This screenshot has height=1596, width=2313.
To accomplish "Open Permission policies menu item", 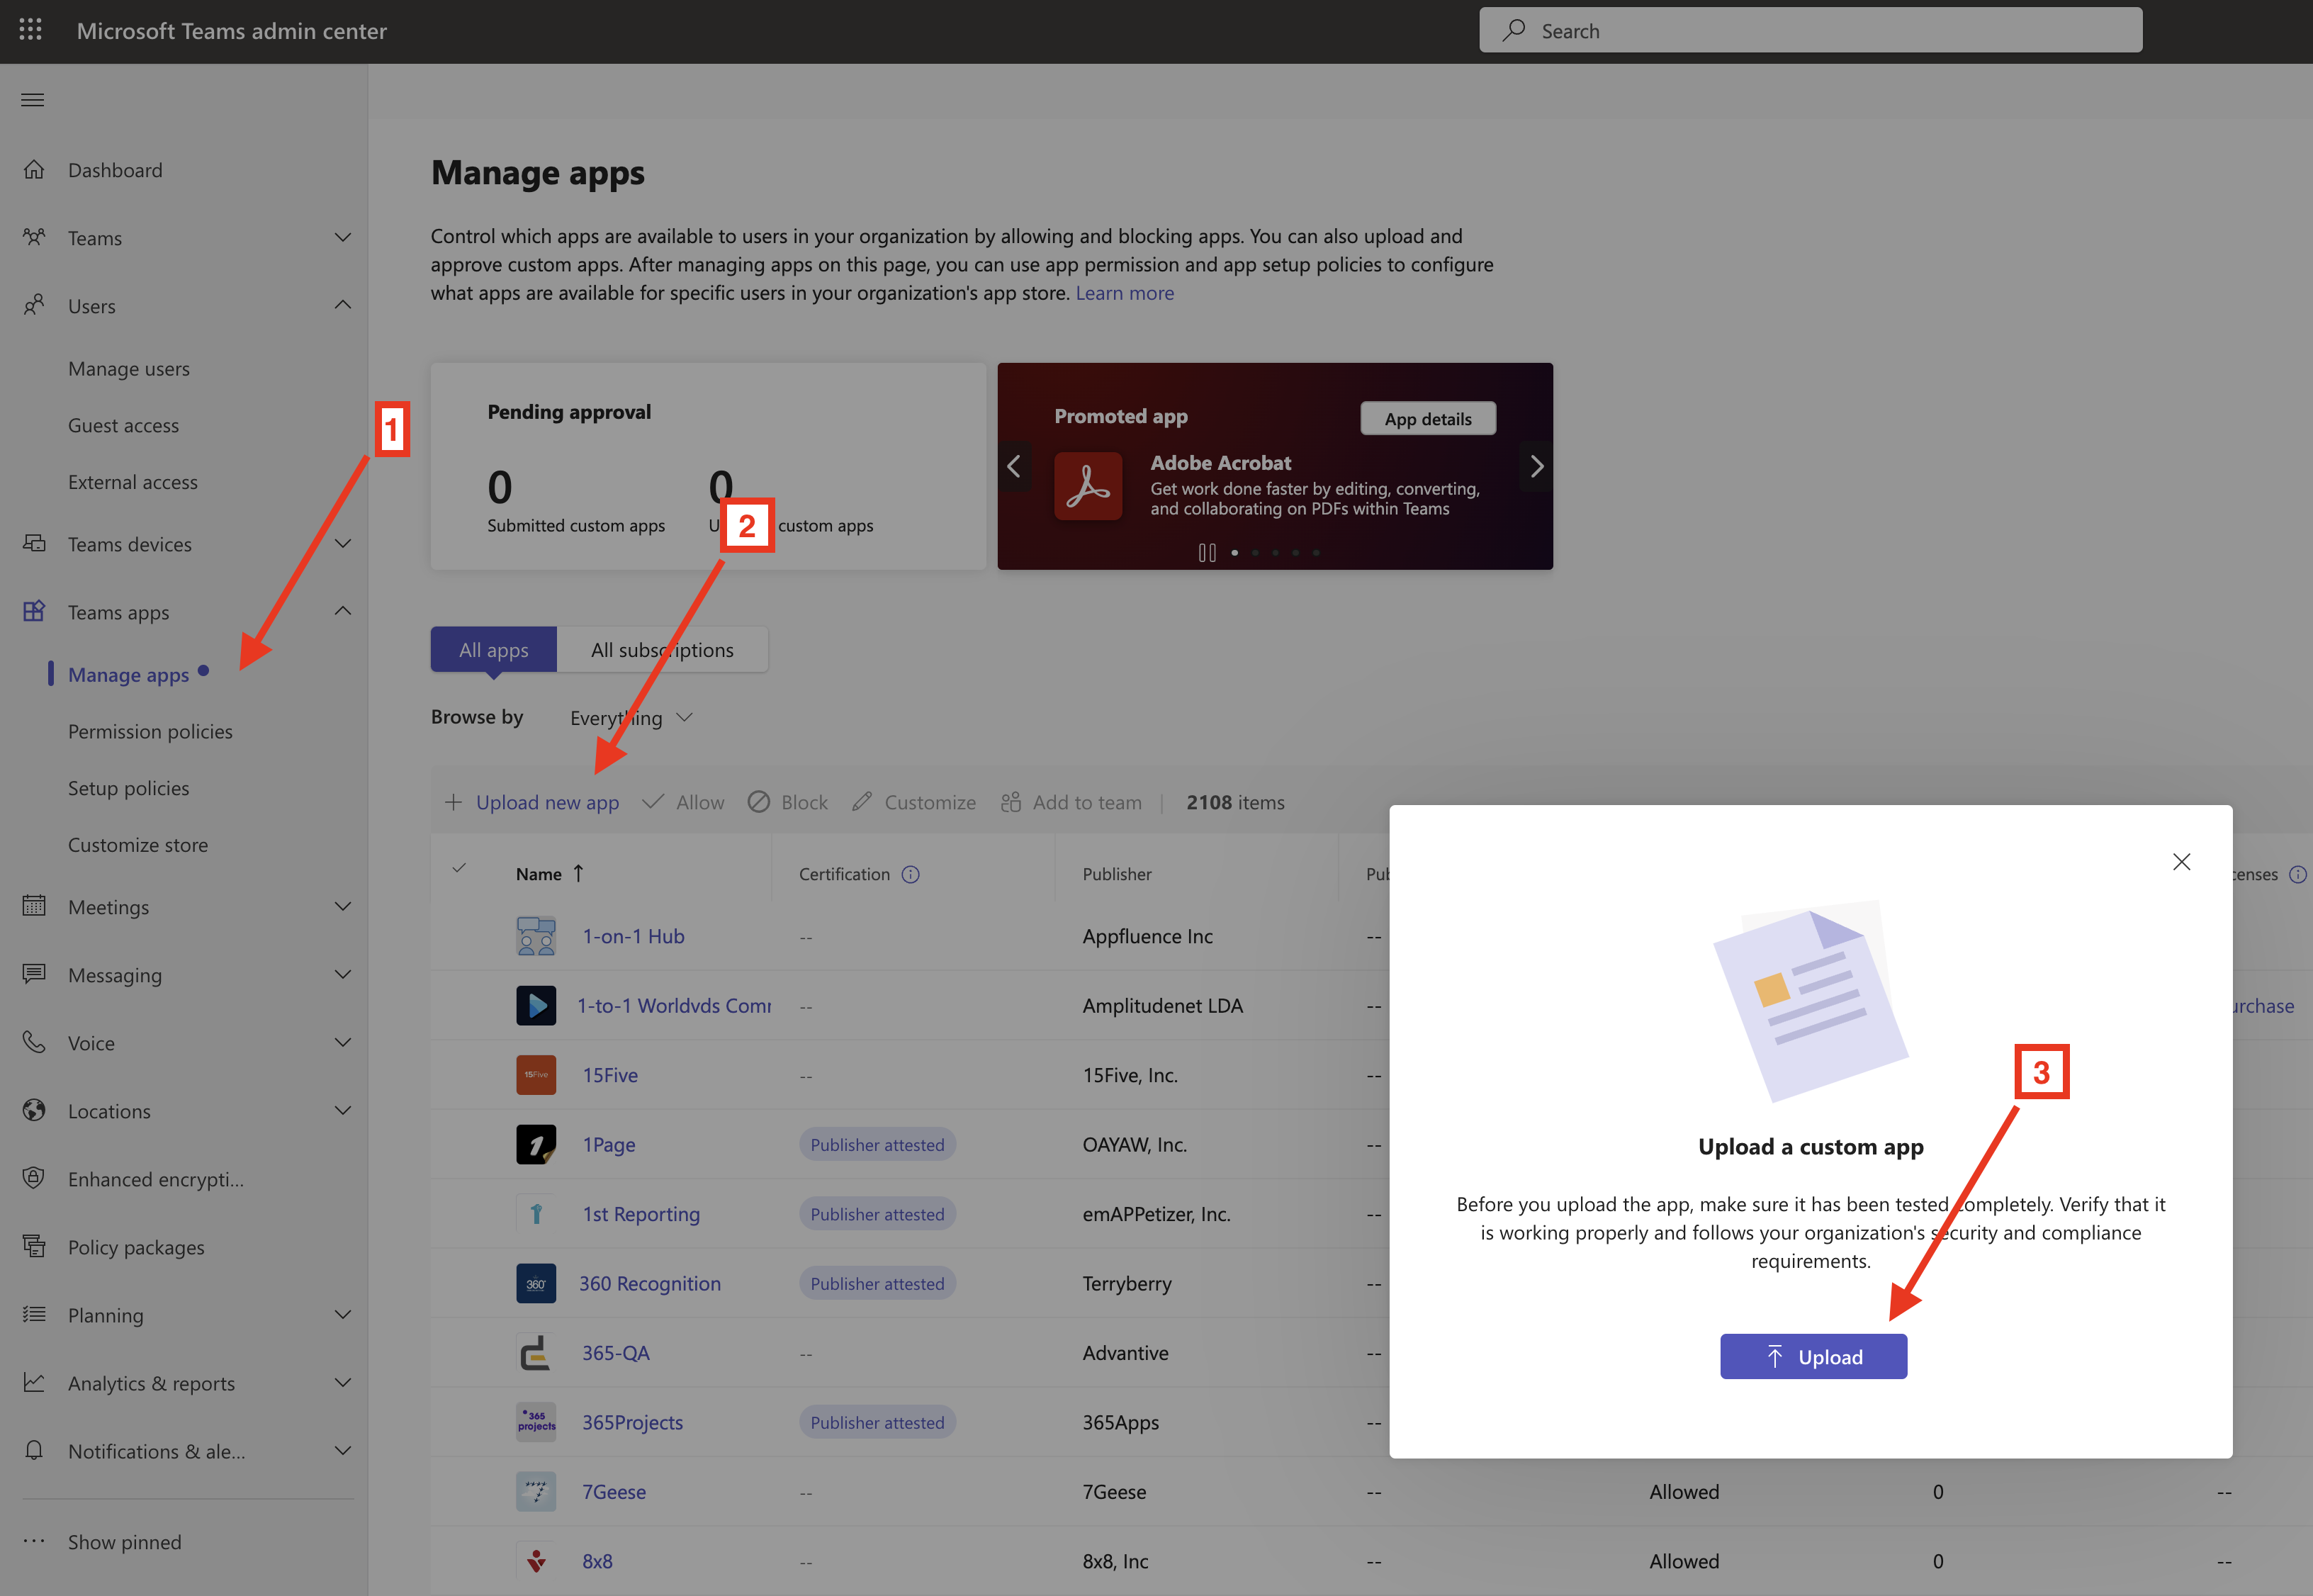I will [150, 731].
